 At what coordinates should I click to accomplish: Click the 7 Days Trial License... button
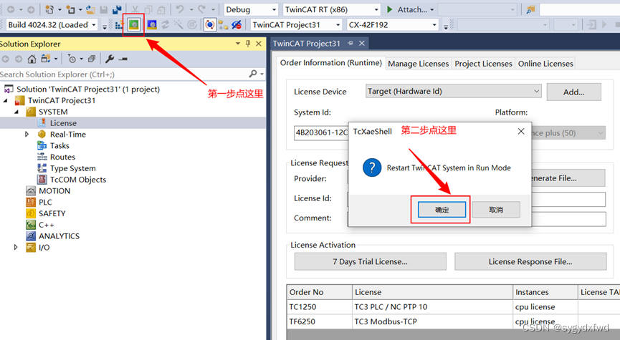tap(370, 261)
